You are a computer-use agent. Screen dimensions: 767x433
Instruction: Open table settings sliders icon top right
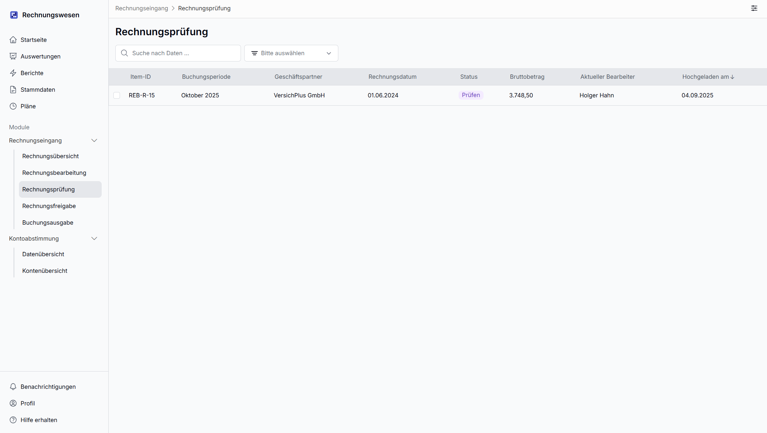click(x=754, y=8)
